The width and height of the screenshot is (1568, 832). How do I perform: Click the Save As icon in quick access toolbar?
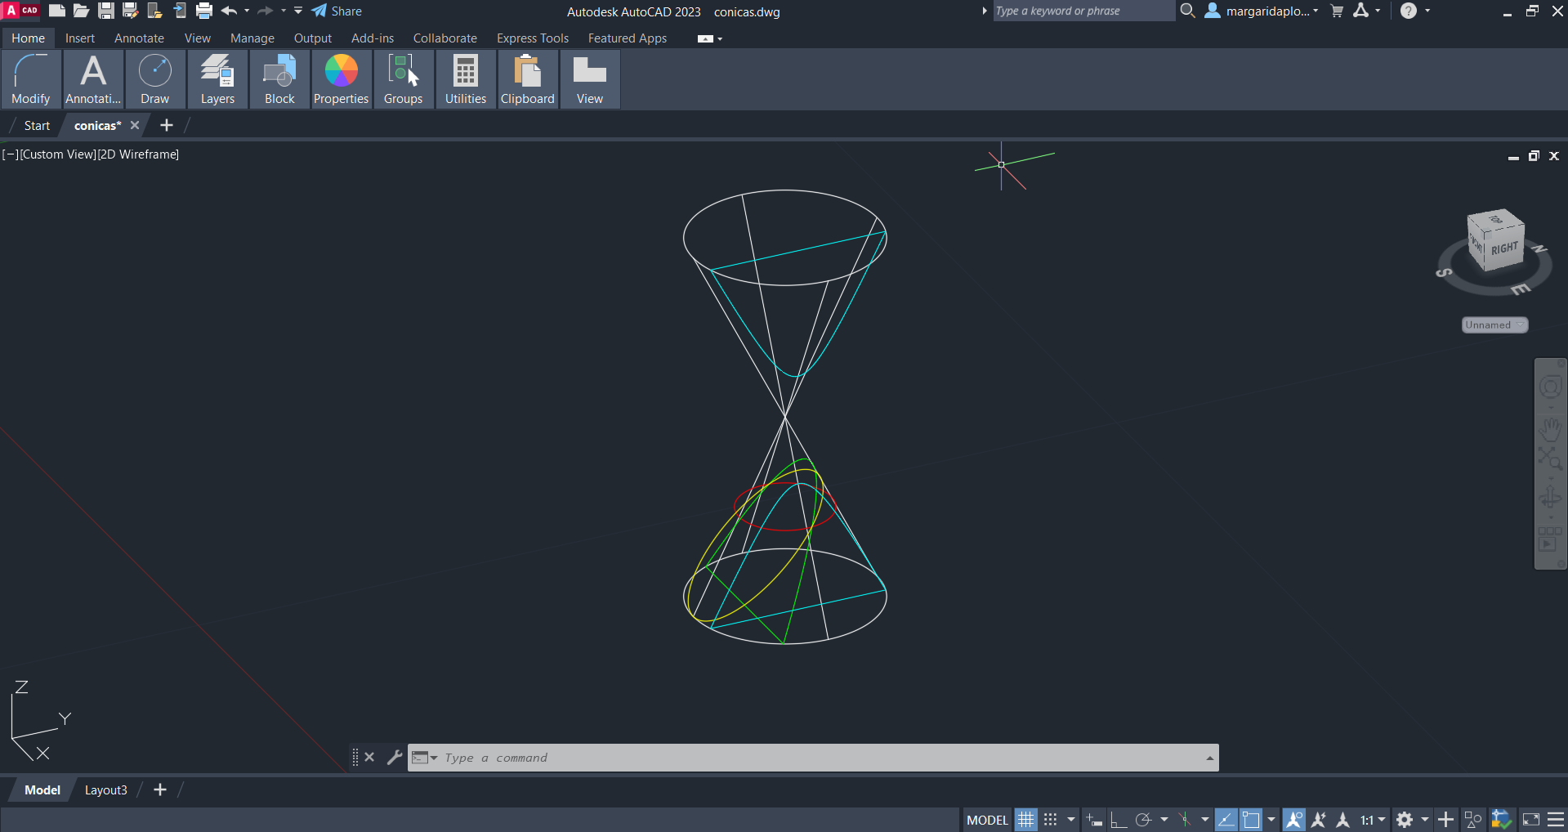130,11
